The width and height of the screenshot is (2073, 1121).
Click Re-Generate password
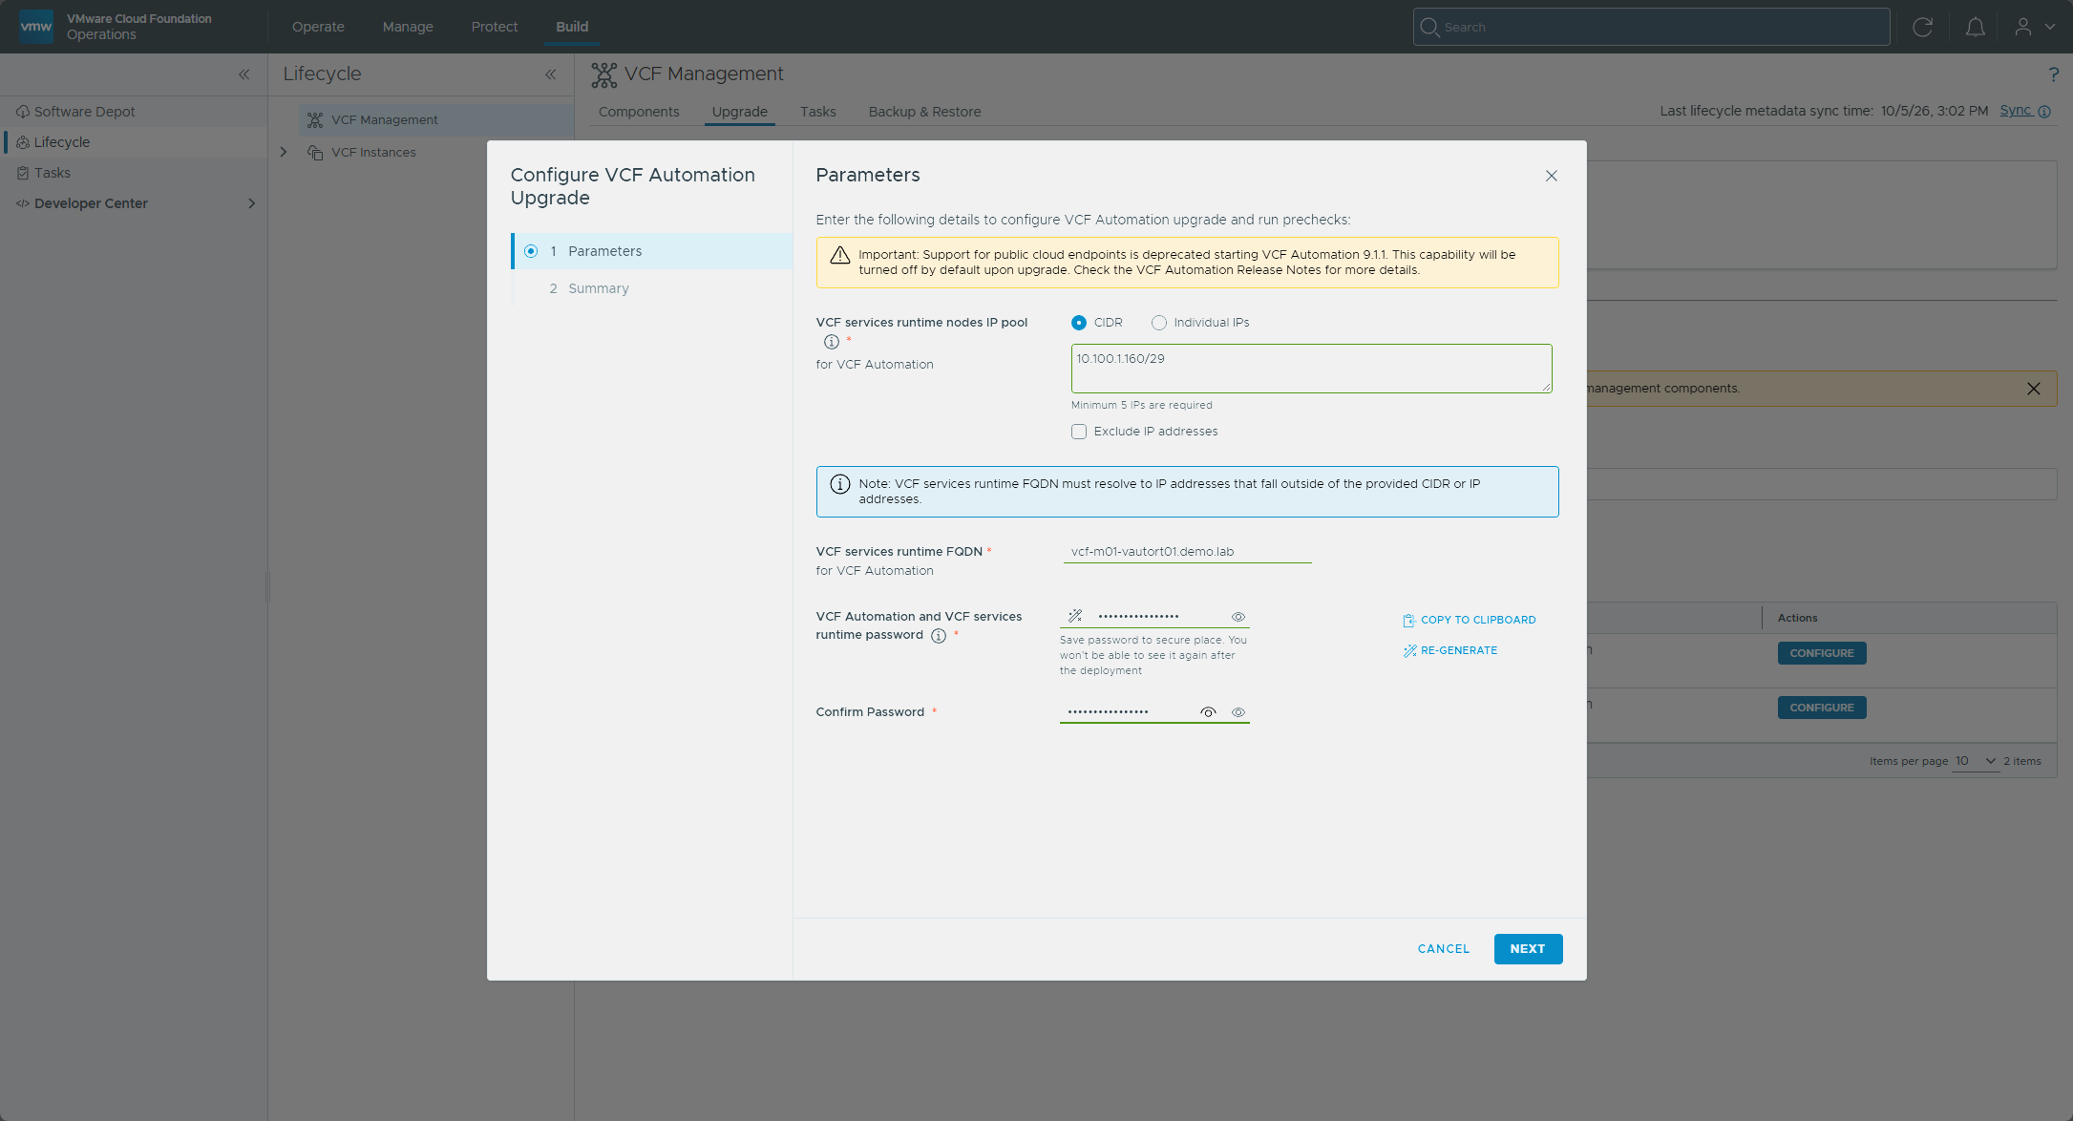tap(1449, 650)
